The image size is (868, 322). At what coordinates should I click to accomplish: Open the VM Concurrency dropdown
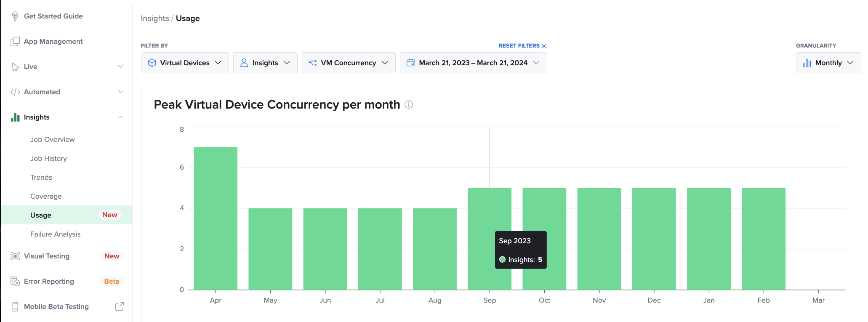pyautogui.click(x=349, y=63)
